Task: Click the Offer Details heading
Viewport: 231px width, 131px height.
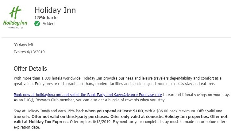Action: [x=30, y=69]
